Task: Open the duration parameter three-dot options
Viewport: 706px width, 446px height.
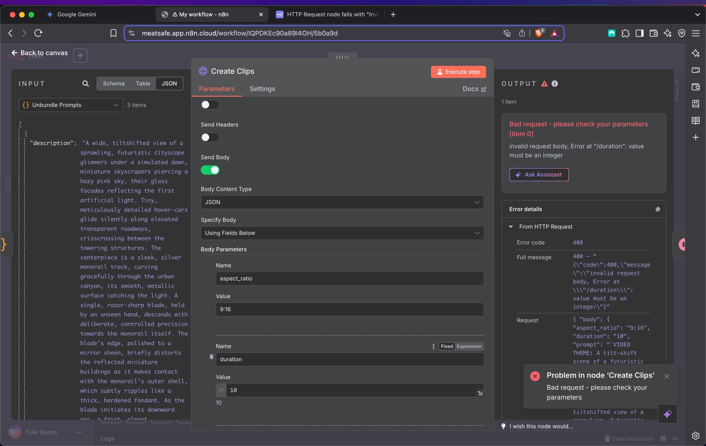Action: click(x=433, y=346)
